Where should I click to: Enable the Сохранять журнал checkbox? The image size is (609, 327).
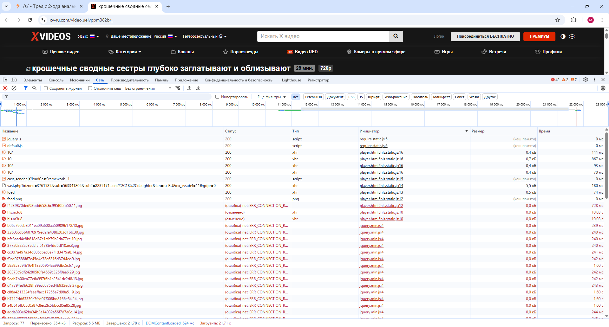[x=46, y=88]
